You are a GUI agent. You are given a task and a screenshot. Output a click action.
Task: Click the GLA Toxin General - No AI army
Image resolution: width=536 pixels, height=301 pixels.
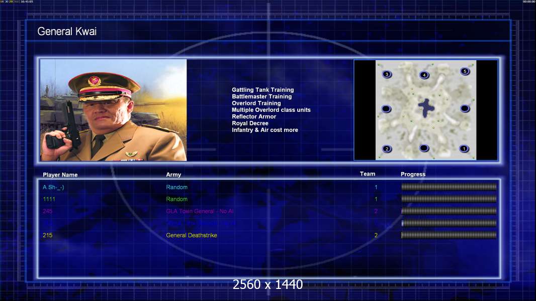(200, 211)
